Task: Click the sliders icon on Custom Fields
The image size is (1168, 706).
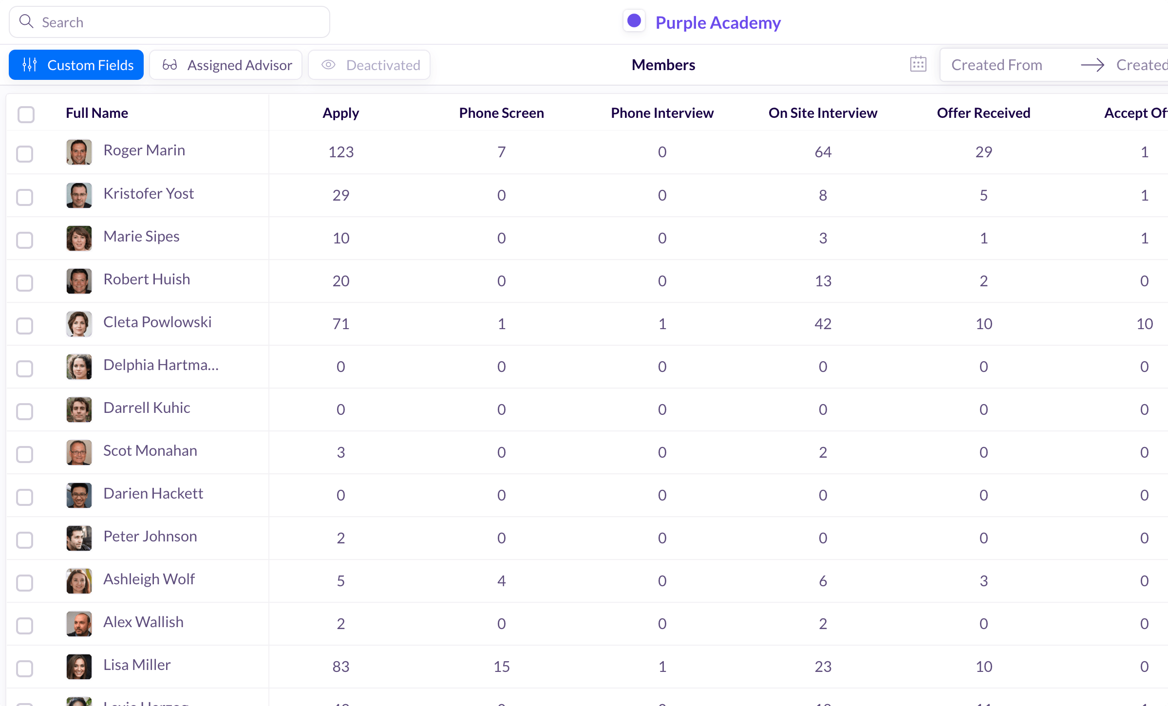Action: point(30,64)
